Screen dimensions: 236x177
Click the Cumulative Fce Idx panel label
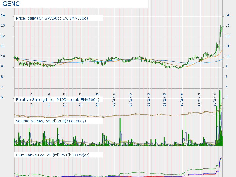click(53, 155)
